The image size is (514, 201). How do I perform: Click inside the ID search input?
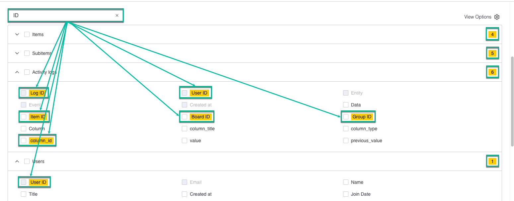pyautogui.click(x=60, y=15)
